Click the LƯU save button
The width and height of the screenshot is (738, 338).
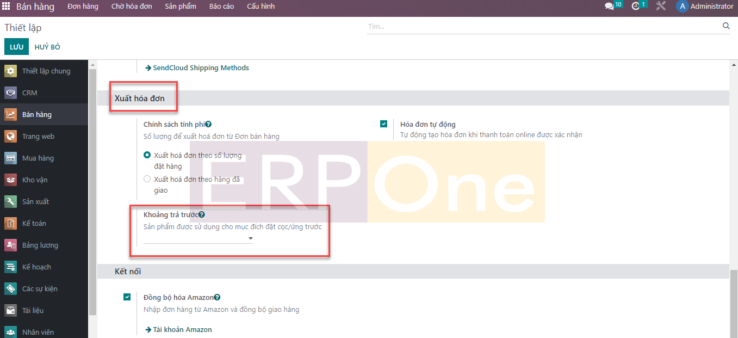(16, 47)
